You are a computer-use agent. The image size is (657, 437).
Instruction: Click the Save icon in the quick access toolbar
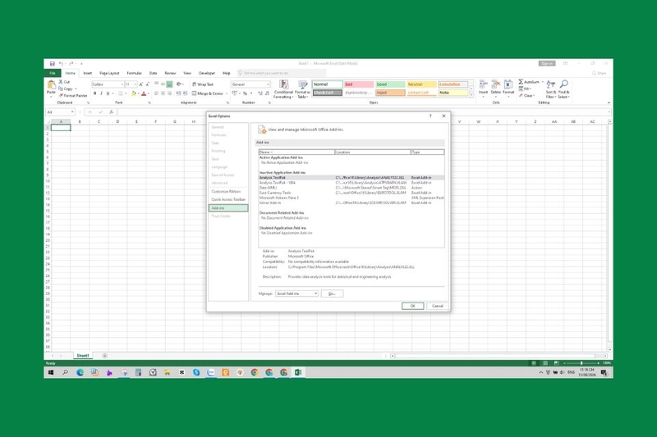53,64
